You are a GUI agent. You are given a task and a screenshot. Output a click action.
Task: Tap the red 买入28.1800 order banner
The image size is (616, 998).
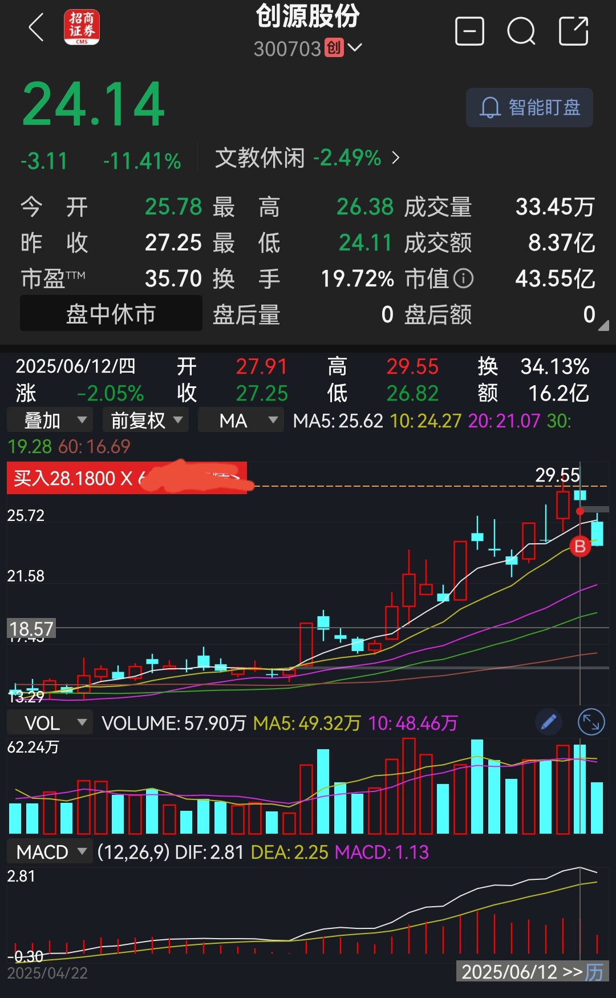[x=127, y=478]
